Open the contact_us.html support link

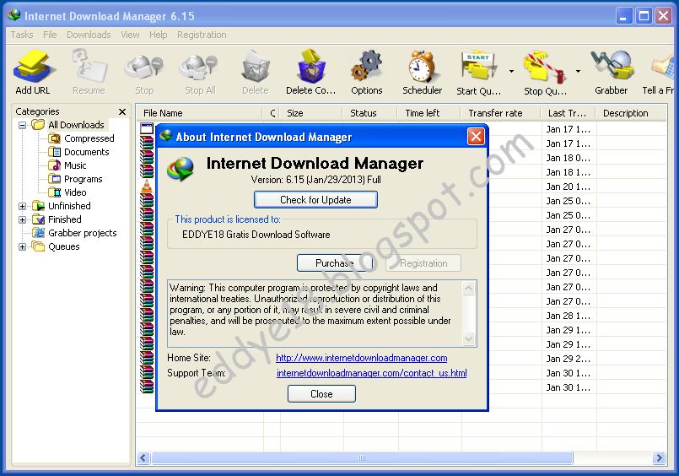371,373
